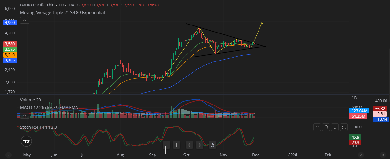Click the 1,770 price scale label
Viewport: 390px width, 159px height.
pos(10,92)
